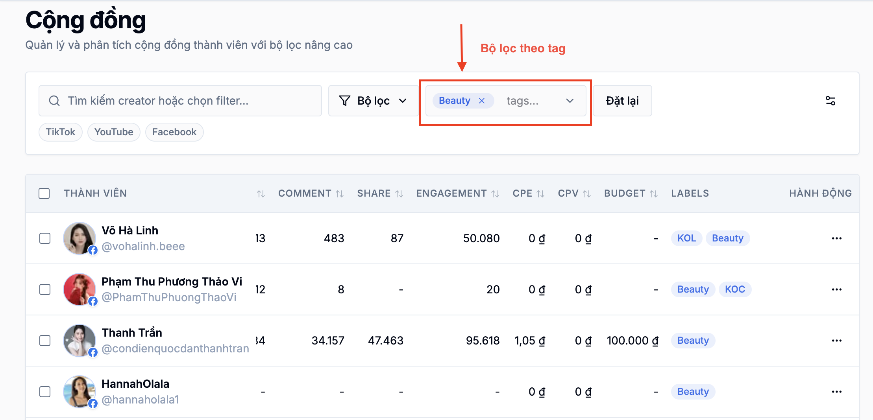The height and width of the screenshot is (420, 873).
Task: Click the KOC label on Phạm Thu Phương
Action: (x=735, y=289)
